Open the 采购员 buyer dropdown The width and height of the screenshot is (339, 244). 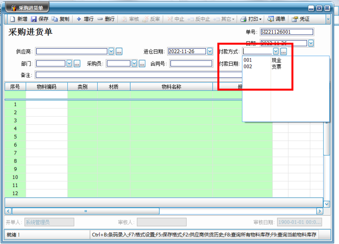pos(134,64)
